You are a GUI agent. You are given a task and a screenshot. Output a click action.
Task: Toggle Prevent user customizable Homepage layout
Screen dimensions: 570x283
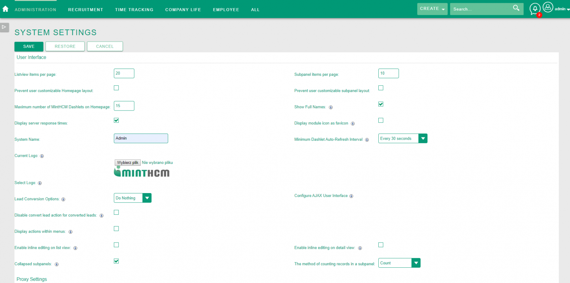[116, 88]
